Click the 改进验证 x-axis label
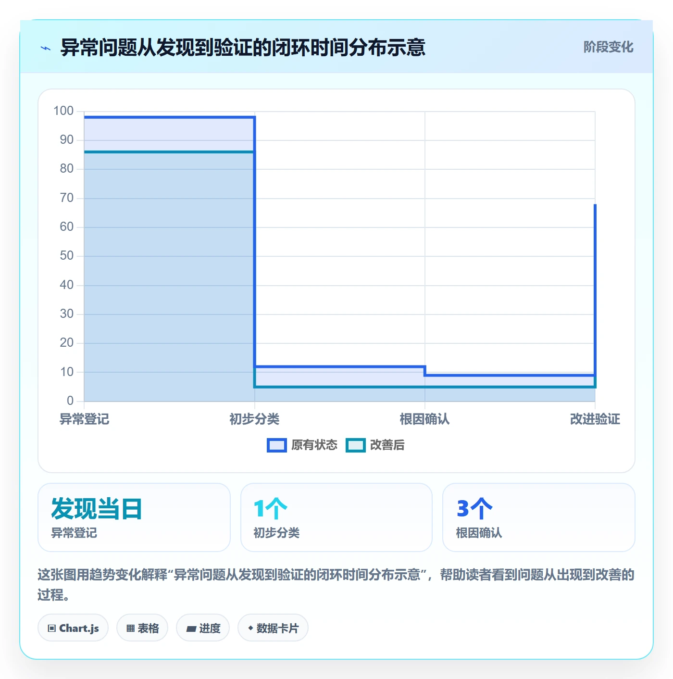 point(595,419)
